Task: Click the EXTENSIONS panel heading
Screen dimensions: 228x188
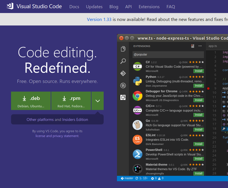Action: [142, 46]
